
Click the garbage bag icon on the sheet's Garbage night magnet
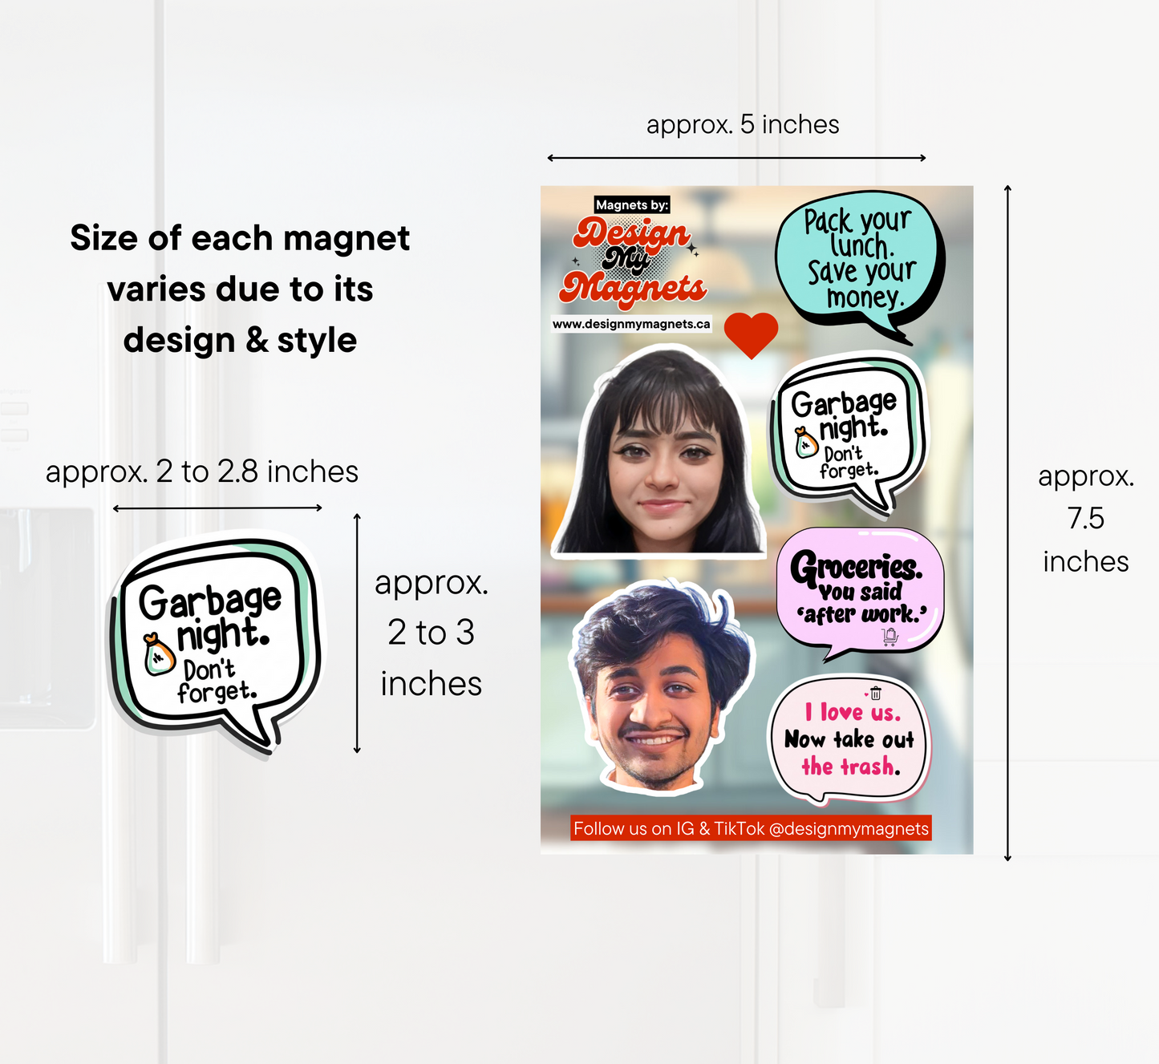point(805,443)
